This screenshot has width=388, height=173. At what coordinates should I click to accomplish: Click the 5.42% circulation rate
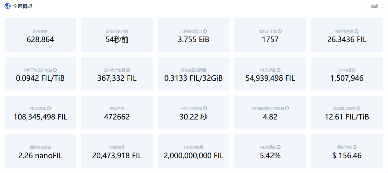(x=270, y=155)
